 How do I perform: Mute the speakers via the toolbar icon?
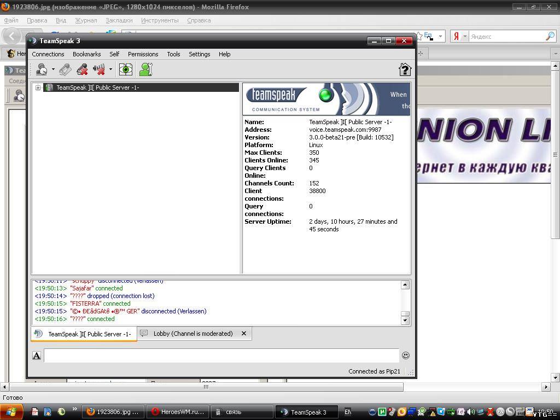point(99,69)
